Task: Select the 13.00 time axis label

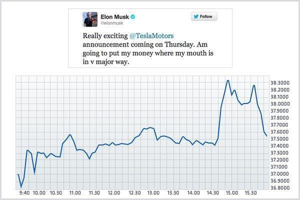Action: point(152,192)
